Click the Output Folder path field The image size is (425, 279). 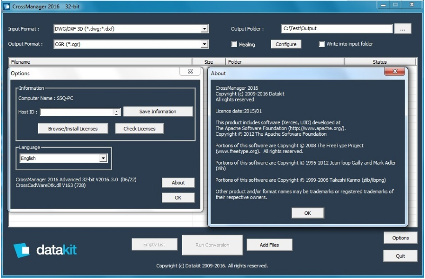[x=337, y=28]
